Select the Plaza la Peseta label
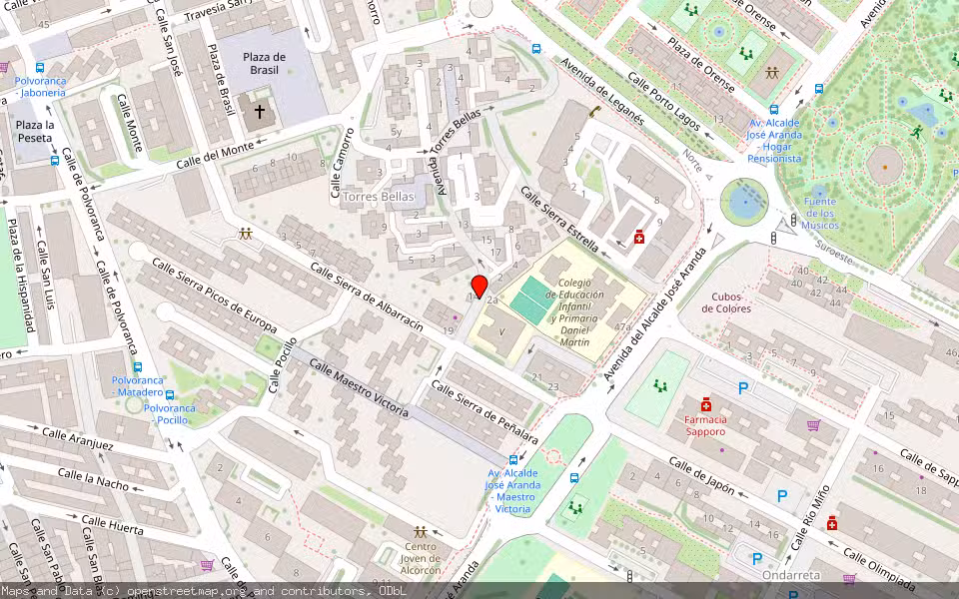This screenshot has height=599, width=959. coord(35,132)
